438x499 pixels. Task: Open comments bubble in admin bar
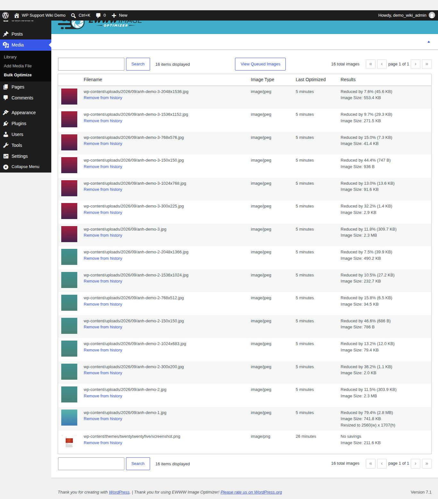(x=98, y=15)
